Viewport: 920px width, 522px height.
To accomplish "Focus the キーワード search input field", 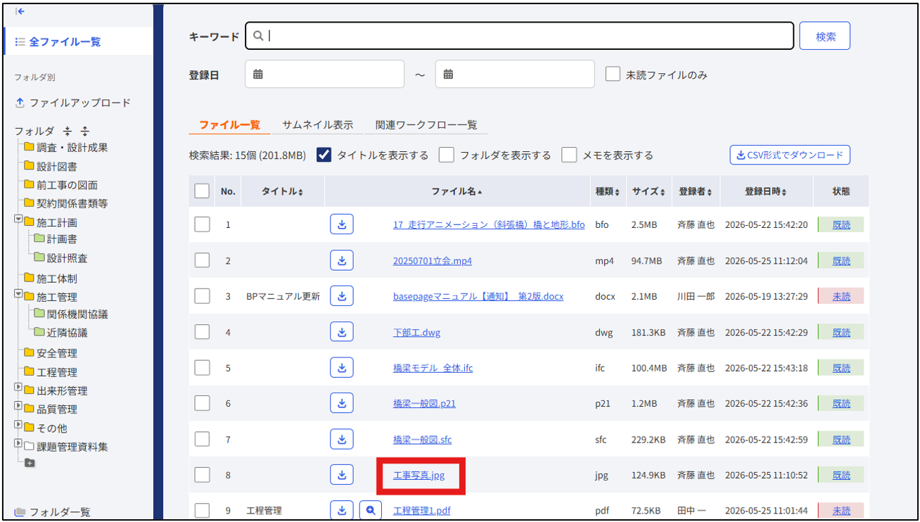I will click(x=520, y=36).
